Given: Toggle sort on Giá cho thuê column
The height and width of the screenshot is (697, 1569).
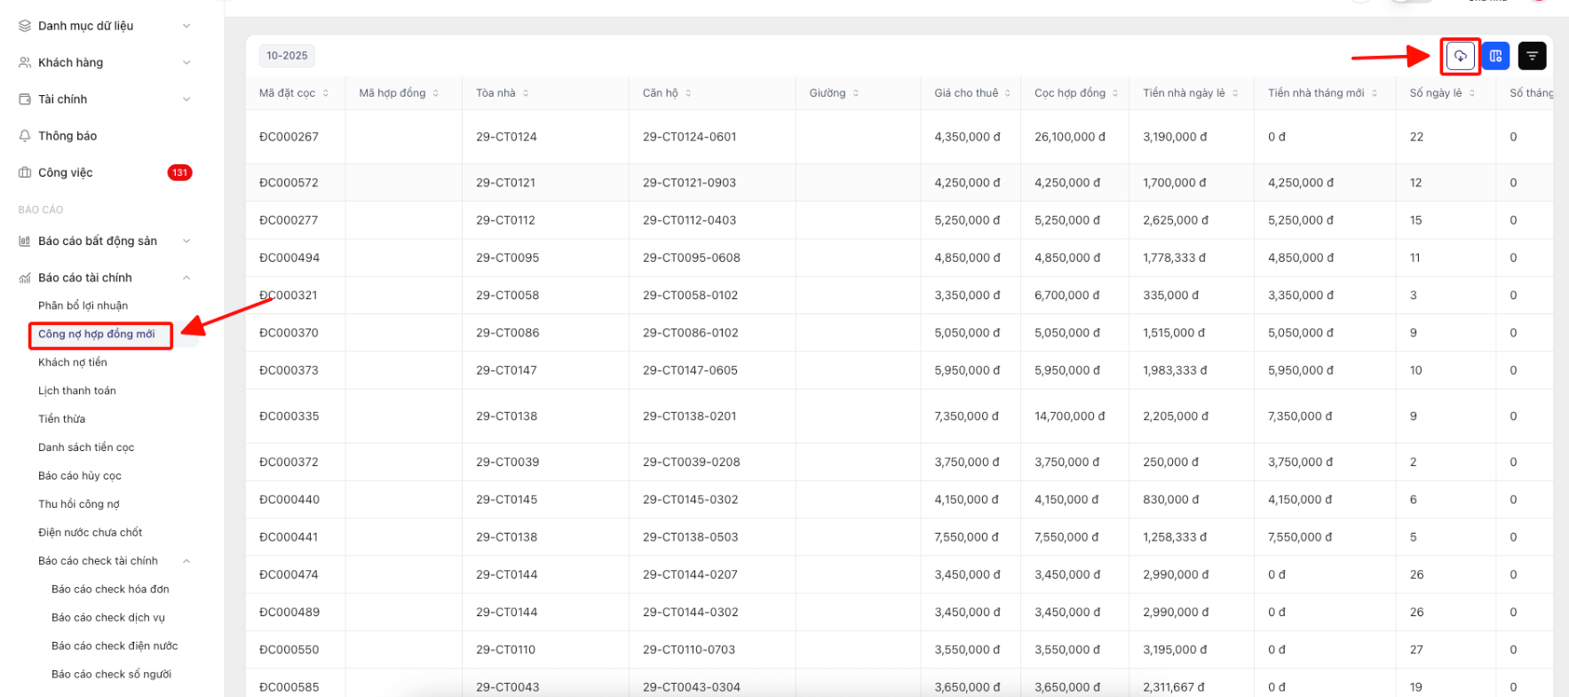Looking at the screenshot, I should 1008,93.
